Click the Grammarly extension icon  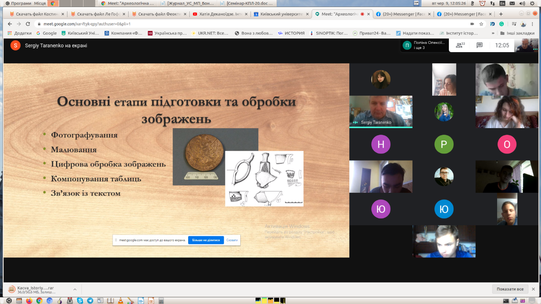click(x=501, y=24)
